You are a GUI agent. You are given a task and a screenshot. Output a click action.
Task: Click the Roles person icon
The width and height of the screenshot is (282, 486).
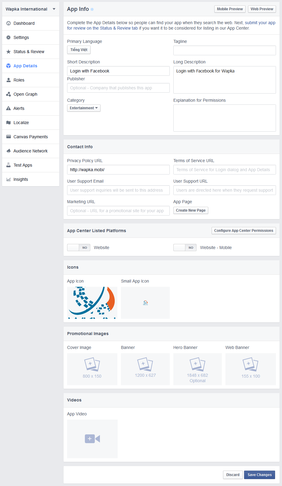click(8, 80)
